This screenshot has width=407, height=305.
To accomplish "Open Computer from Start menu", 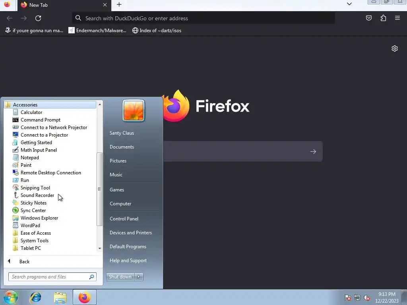I will pos(120,204).
